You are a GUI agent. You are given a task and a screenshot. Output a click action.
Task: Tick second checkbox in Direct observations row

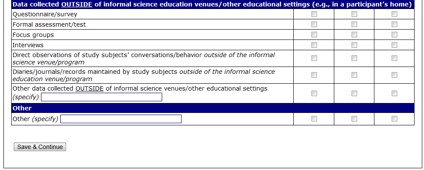click(354, 58)
